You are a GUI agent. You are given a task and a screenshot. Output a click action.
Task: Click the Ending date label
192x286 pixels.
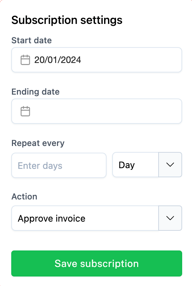[36, 92]
